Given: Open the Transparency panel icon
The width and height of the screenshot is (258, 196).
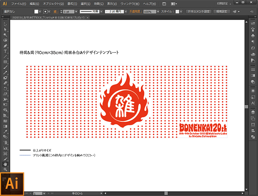Looking at the screenshot, I should tap(253, 82).
